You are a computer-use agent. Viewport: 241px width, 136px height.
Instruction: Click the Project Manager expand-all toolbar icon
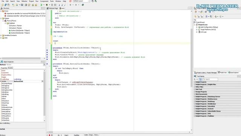point(198,17)
